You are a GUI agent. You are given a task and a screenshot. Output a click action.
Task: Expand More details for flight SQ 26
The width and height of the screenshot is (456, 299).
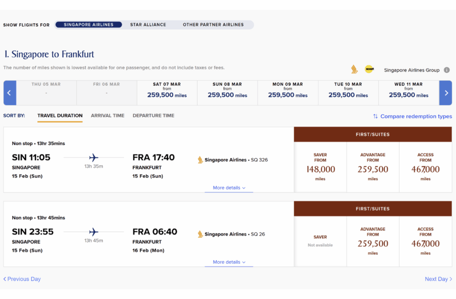coord(229,263)
